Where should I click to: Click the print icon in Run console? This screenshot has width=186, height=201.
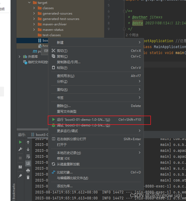pos(28,170)
